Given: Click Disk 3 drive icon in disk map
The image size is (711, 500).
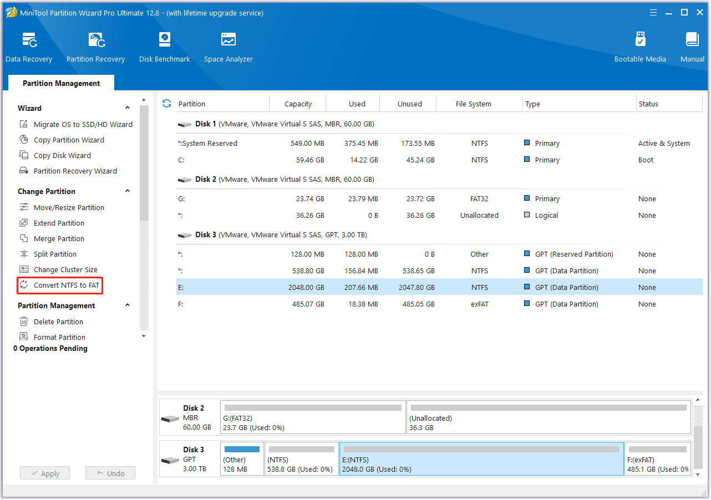Looking at the screenshot, I should [x=170, y=460].
